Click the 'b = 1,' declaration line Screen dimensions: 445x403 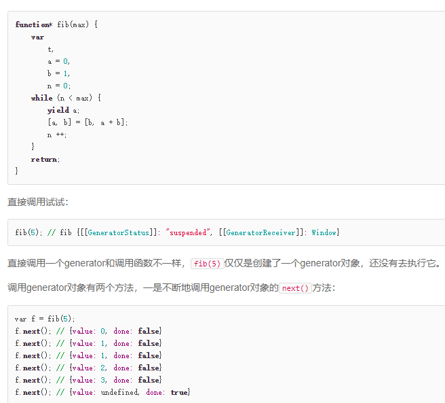[x=58, y=73]
